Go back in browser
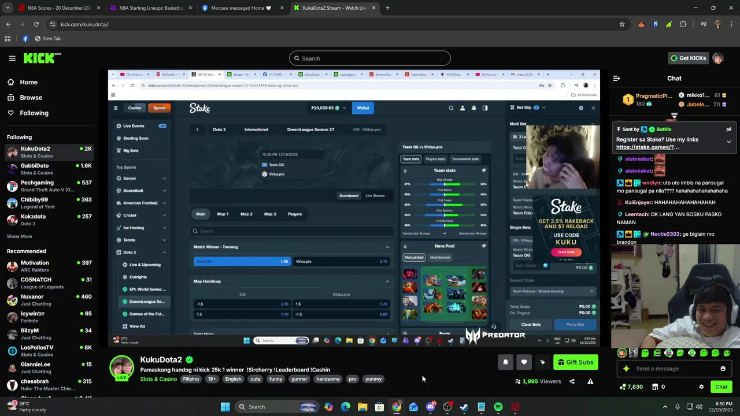The image size is (740, 416). pos(8,24)
